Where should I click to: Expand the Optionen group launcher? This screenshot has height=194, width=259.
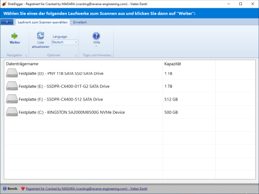pyautogui.click(x=76, y=56)
